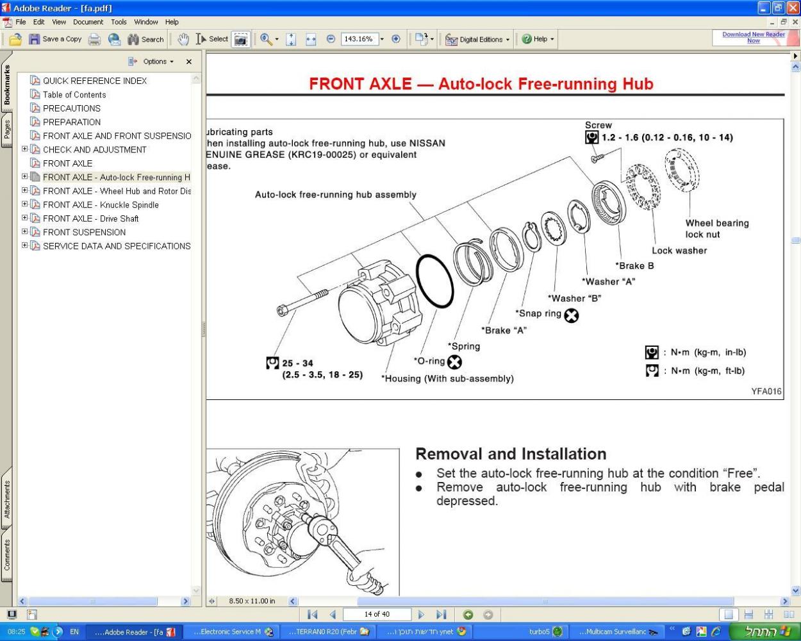Jump to the first page

tap(313, 615)
